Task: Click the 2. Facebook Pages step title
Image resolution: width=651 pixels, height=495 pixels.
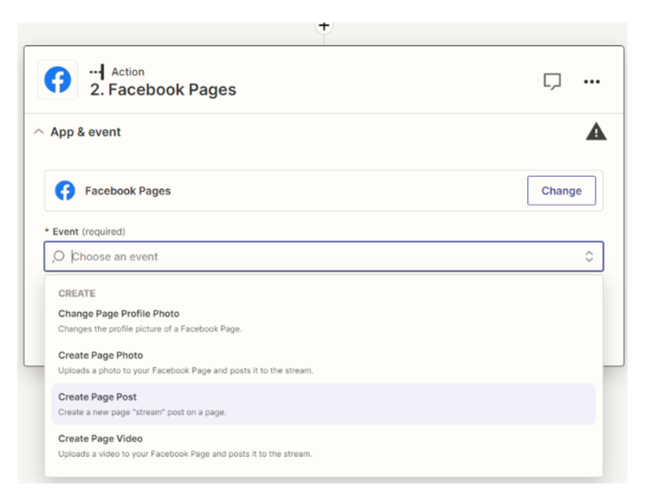Action: [163, 90]
